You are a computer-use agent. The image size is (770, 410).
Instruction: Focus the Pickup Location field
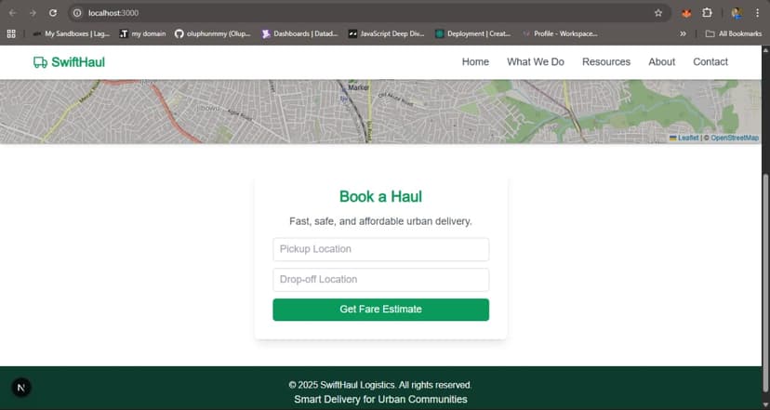(x=380, y=249)
